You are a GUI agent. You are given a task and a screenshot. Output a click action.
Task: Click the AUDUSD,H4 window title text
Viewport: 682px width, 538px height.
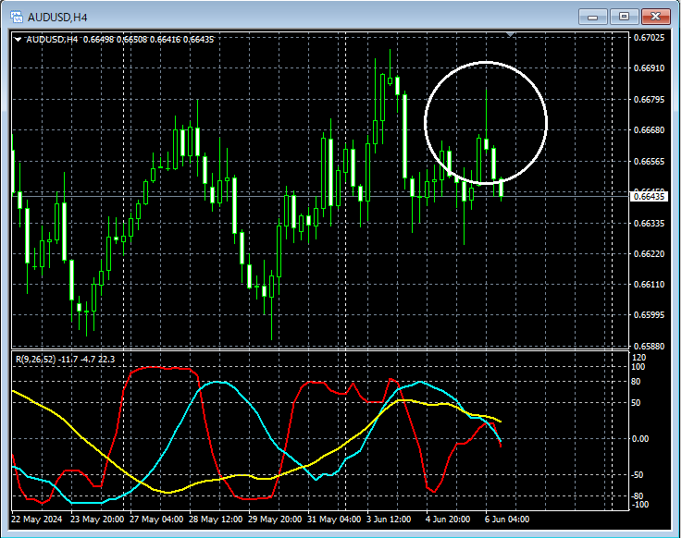pos(57,18)
